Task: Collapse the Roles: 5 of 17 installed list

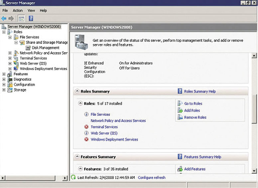Action: coord(80,103)
